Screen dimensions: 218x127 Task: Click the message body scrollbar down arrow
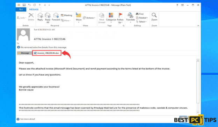[198, 112]
